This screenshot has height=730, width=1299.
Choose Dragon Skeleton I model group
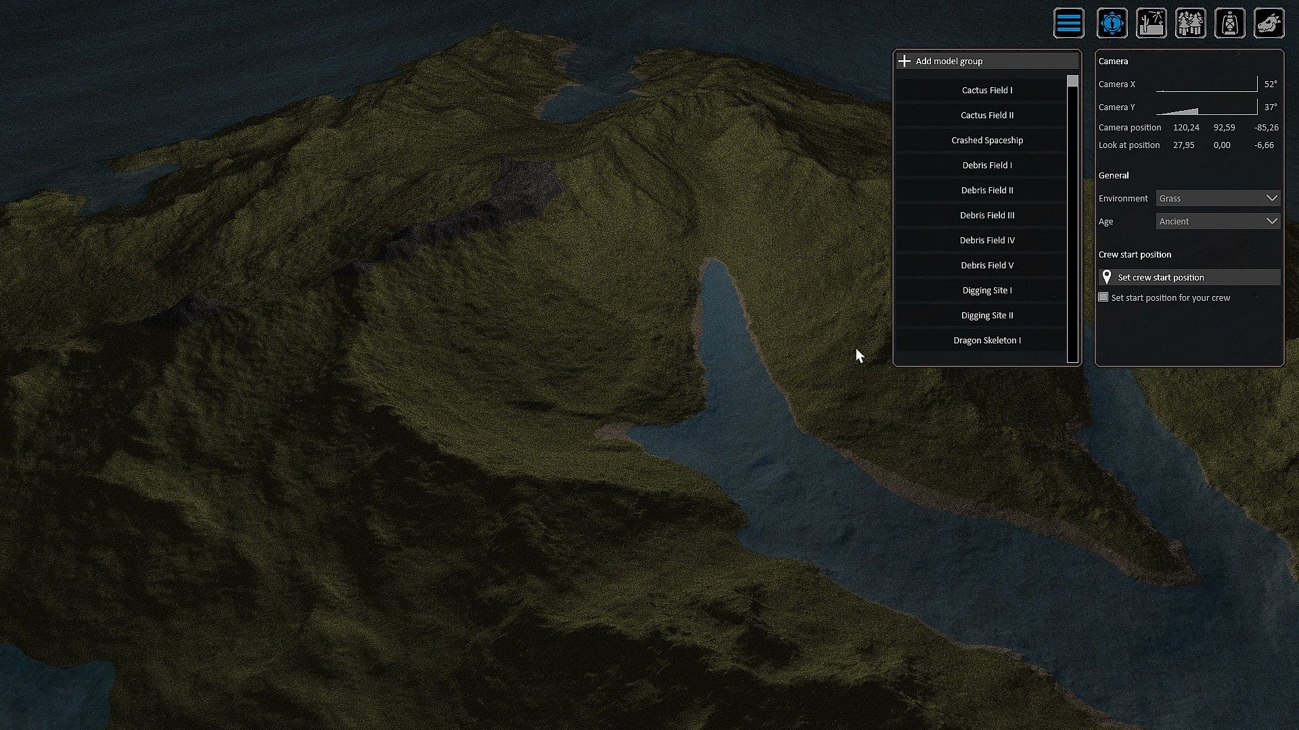click(986, 341)
